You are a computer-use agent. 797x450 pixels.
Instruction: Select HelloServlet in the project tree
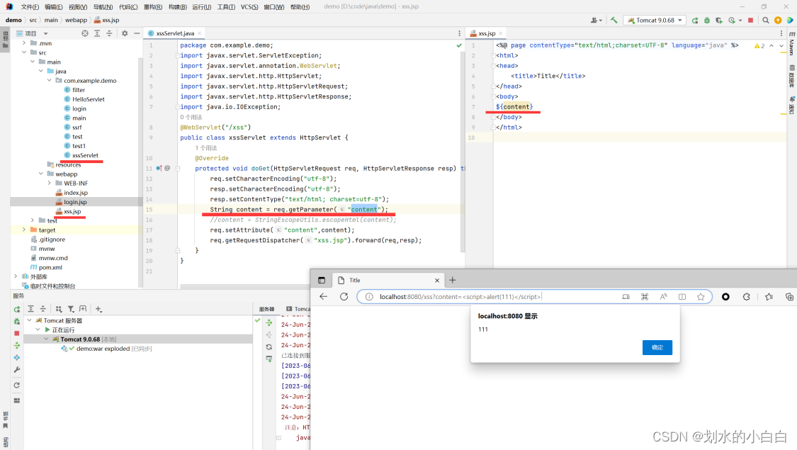(x=88, y=99)
